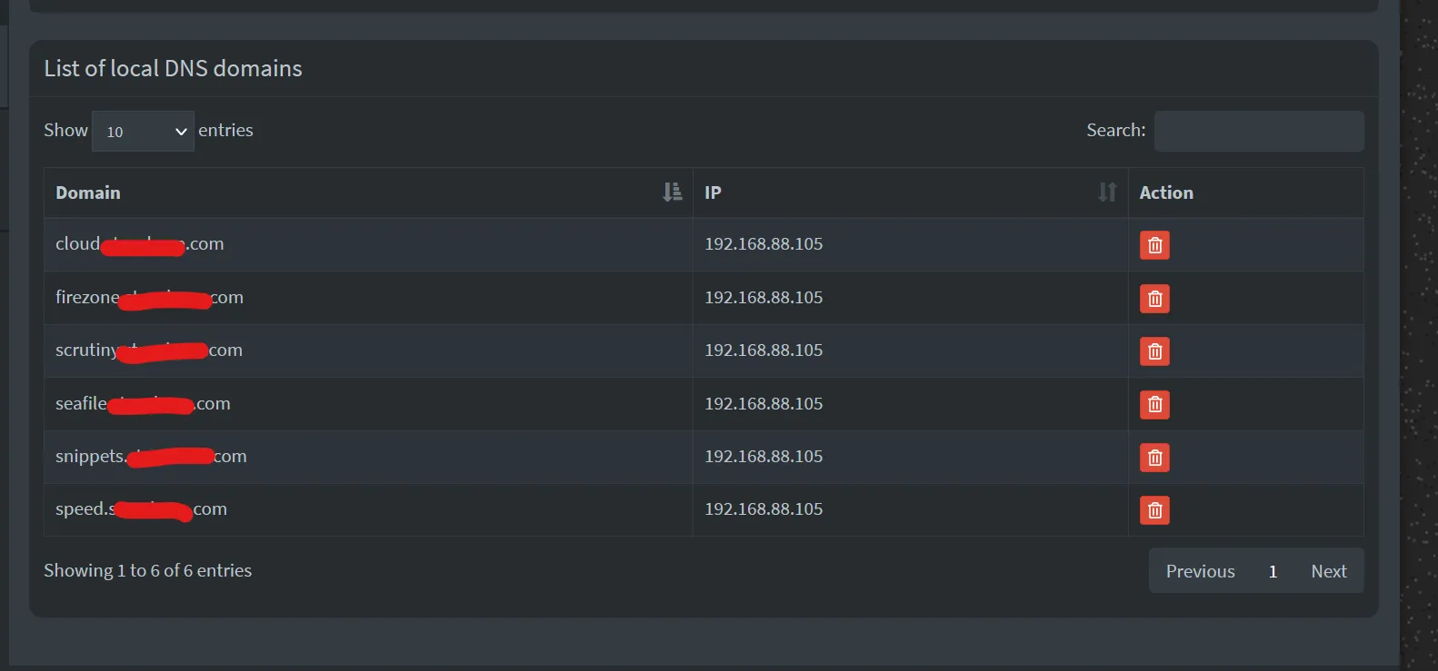Go to the Next page

[x=1328, y=570]
